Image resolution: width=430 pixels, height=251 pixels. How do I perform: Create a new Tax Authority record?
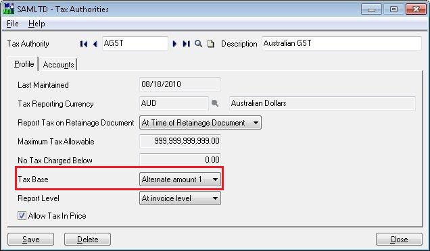tap(211, 44)
